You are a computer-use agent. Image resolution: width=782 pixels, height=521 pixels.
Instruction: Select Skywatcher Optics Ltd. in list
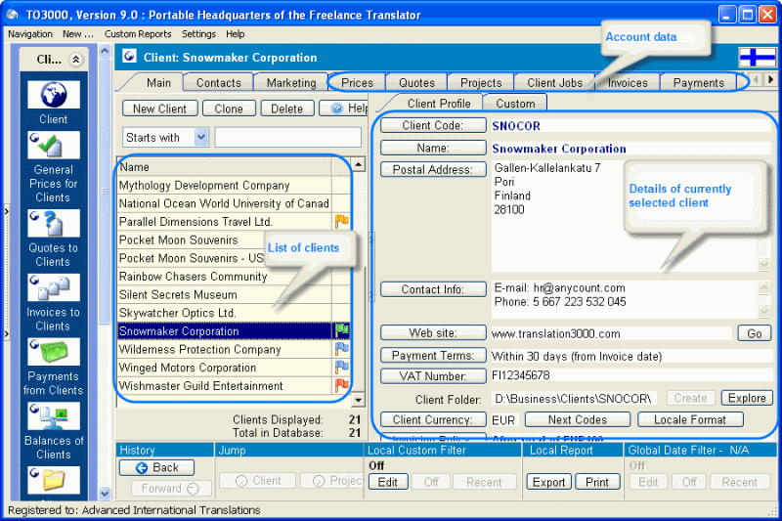[225, 313]
